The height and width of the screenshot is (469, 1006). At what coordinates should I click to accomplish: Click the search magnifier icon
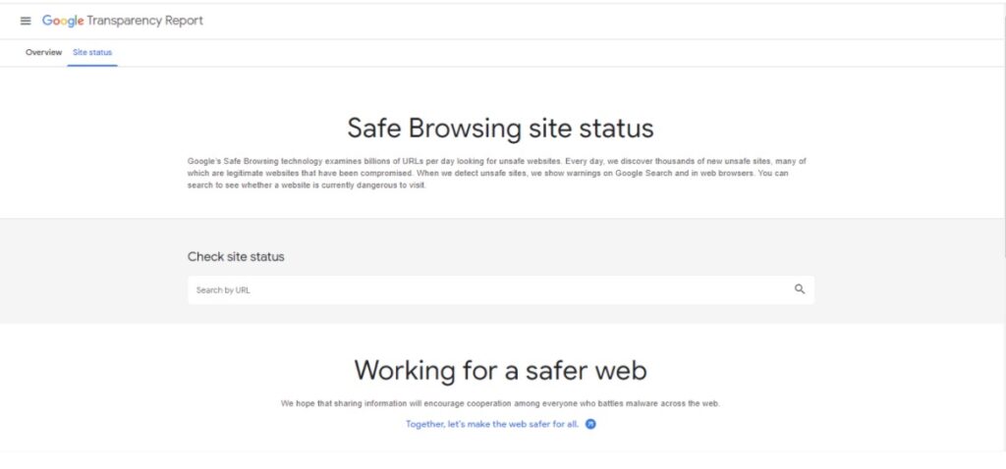click(x=800, y=289)
